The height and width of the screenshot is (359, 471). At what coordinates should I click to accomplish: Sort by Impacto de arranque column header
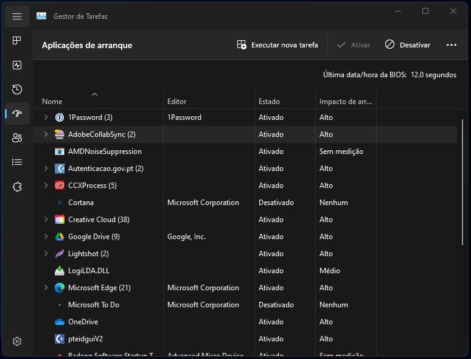click(346, 102)
